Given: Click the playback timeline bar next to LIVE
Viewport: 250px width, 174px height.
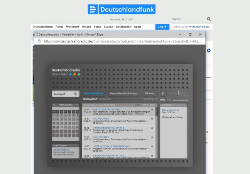Looking at the screenshot, I should [181, 100].
